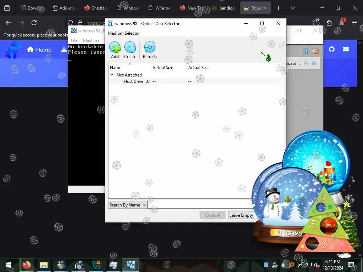
Task: Click the site padlock icon
Action: [80, 23]
